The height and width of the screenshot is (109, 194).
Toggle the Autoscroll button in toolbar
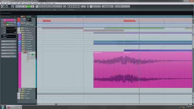[x=84, y=7]
